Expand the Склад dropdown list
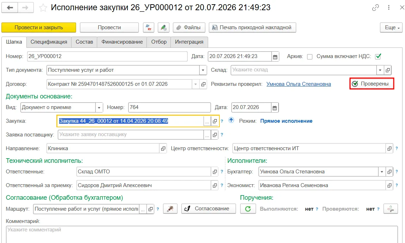 [x=380, y=70]
